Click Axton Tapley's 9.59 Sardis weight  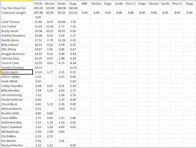(62, 77)
